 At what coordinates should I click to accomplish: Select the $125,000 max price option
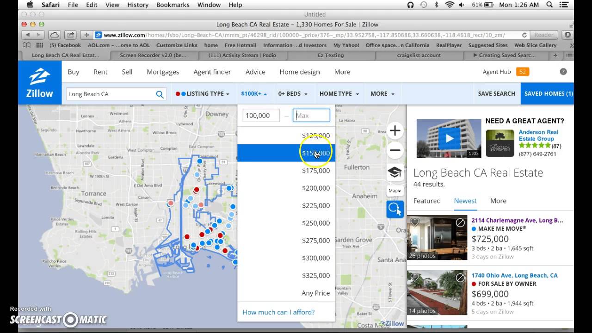(x=286, y=136)
